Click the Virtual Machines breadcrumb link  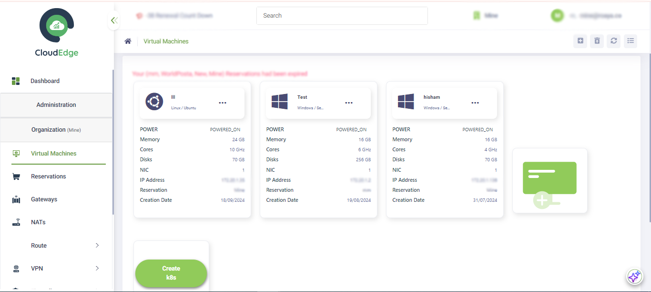166,42
